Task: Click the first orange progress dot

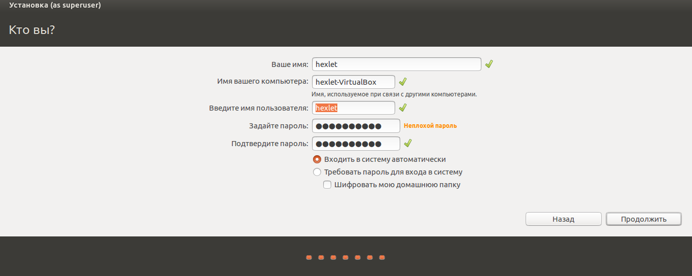Action: (x=308, y=258)
